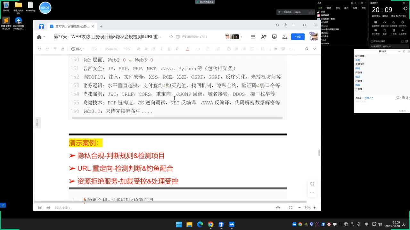The width and height of the screenshot is (410, 230).
Task: Click the document vertical scrollbar thumb
Action: [x=319, y=153]
